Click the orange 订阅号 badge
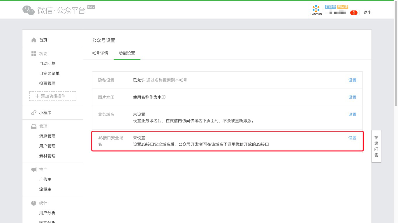The width and height of the screenshot is (398, 223). click(330, 6)
